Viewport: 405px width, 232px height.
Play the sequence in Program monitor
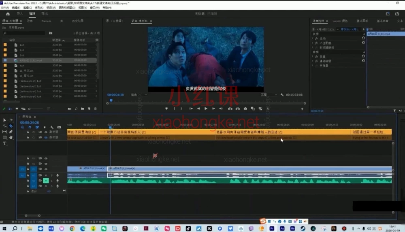point(206,109)
